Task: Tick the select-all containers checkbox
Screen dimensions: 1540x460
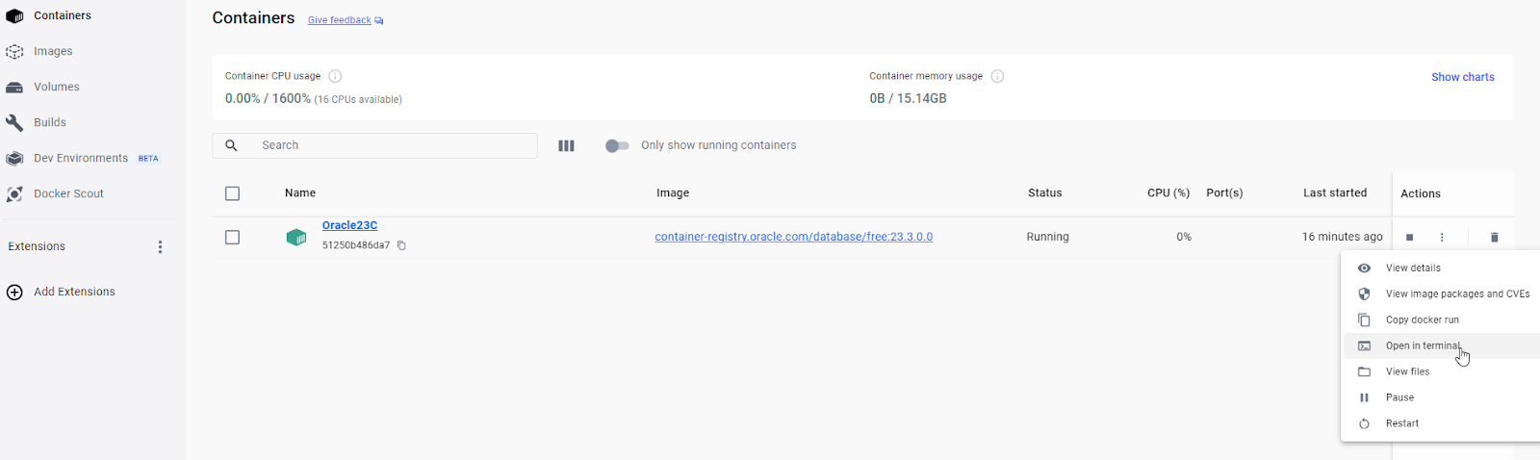Action: point(232,193)
